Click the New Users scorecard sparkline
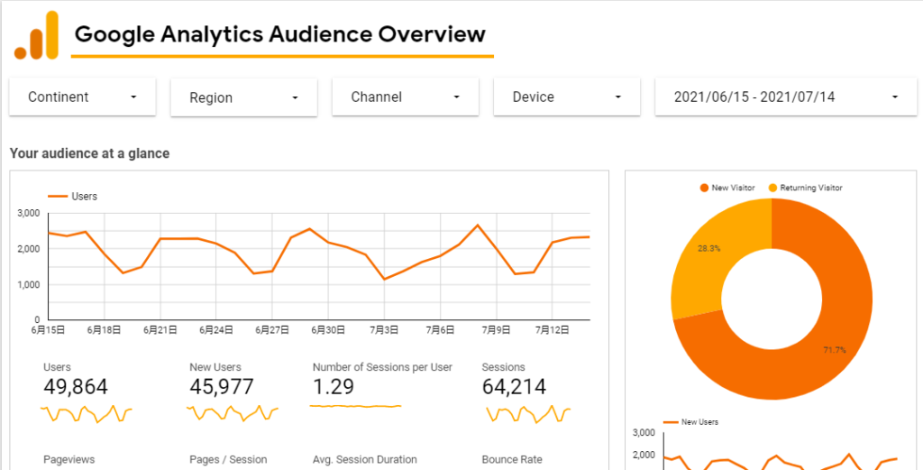 pyautogui.click(x=233, y=413)
